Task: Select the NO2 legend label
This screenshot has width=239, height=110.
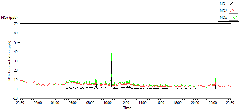Action: click(x=223, y=11)
